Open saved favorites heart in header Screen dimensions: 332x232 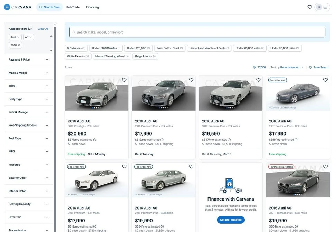[x=310, y=7]
